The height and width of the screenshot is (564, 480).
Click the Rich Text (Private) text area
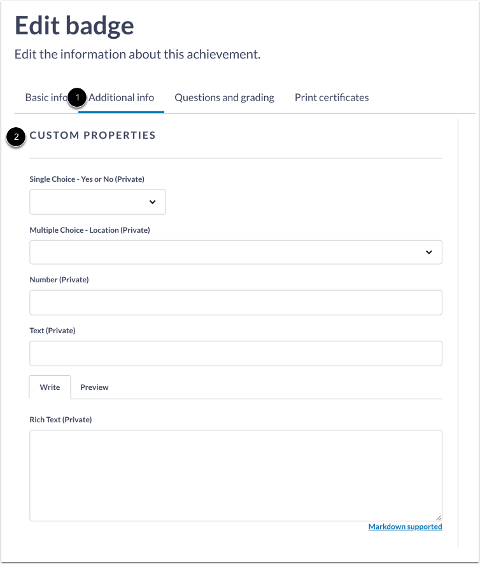click(236, 474)
